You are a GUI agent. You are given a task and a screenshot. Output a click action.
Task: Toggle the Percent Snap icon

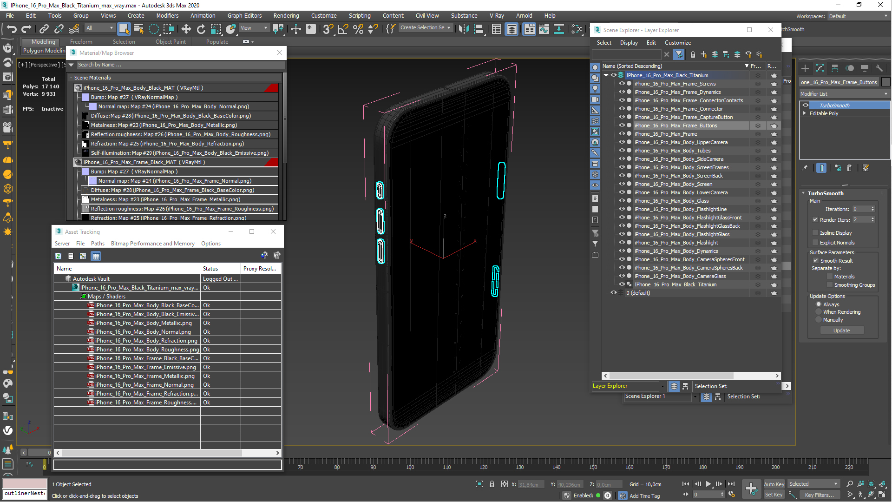coord(358,29)
